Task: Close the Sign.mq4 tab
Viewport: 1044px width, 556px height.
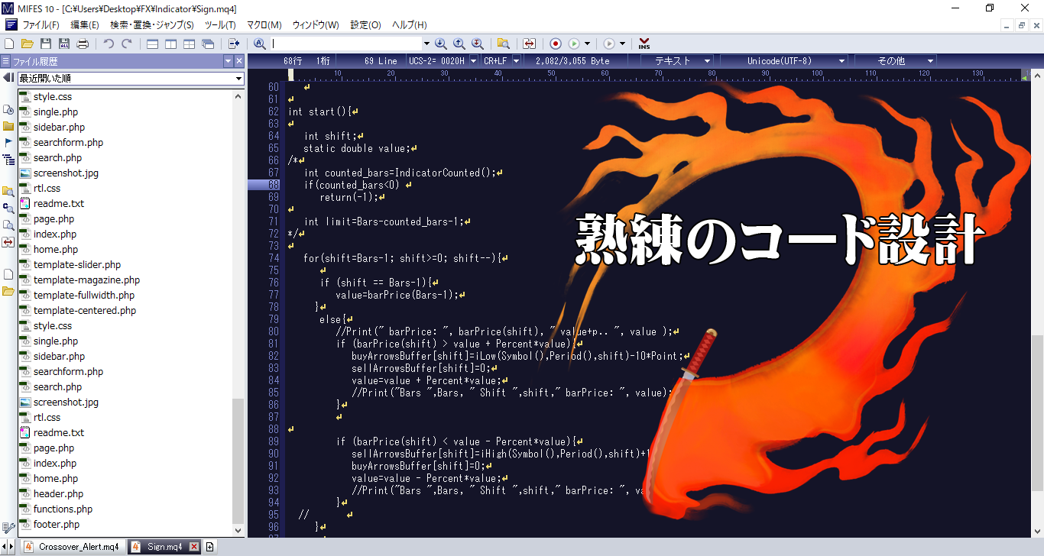Action: 194,547
